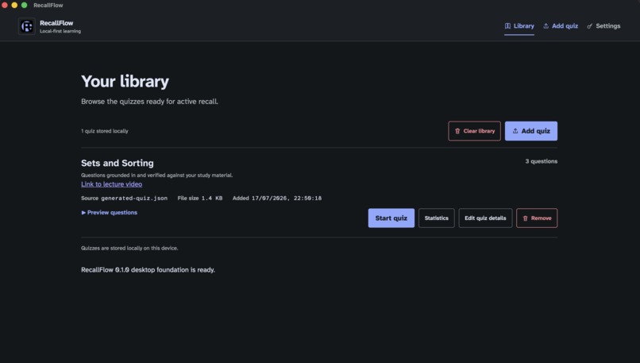Click the RecallFlow logo icon
Screen dimensions: 640x363
pyautogui.click(x=27, y=26)
